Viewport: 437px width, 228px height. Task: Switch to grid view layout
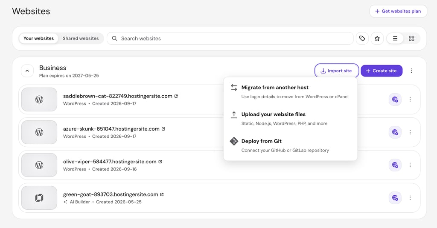pos(411,38)
